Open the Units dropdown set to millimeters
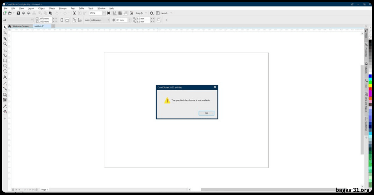 (x=100, y=20)
